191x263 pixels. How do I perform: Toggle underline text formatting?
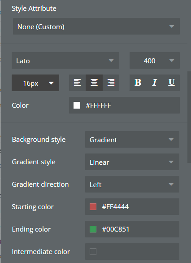pyautogui.click(x=171, y=83)
